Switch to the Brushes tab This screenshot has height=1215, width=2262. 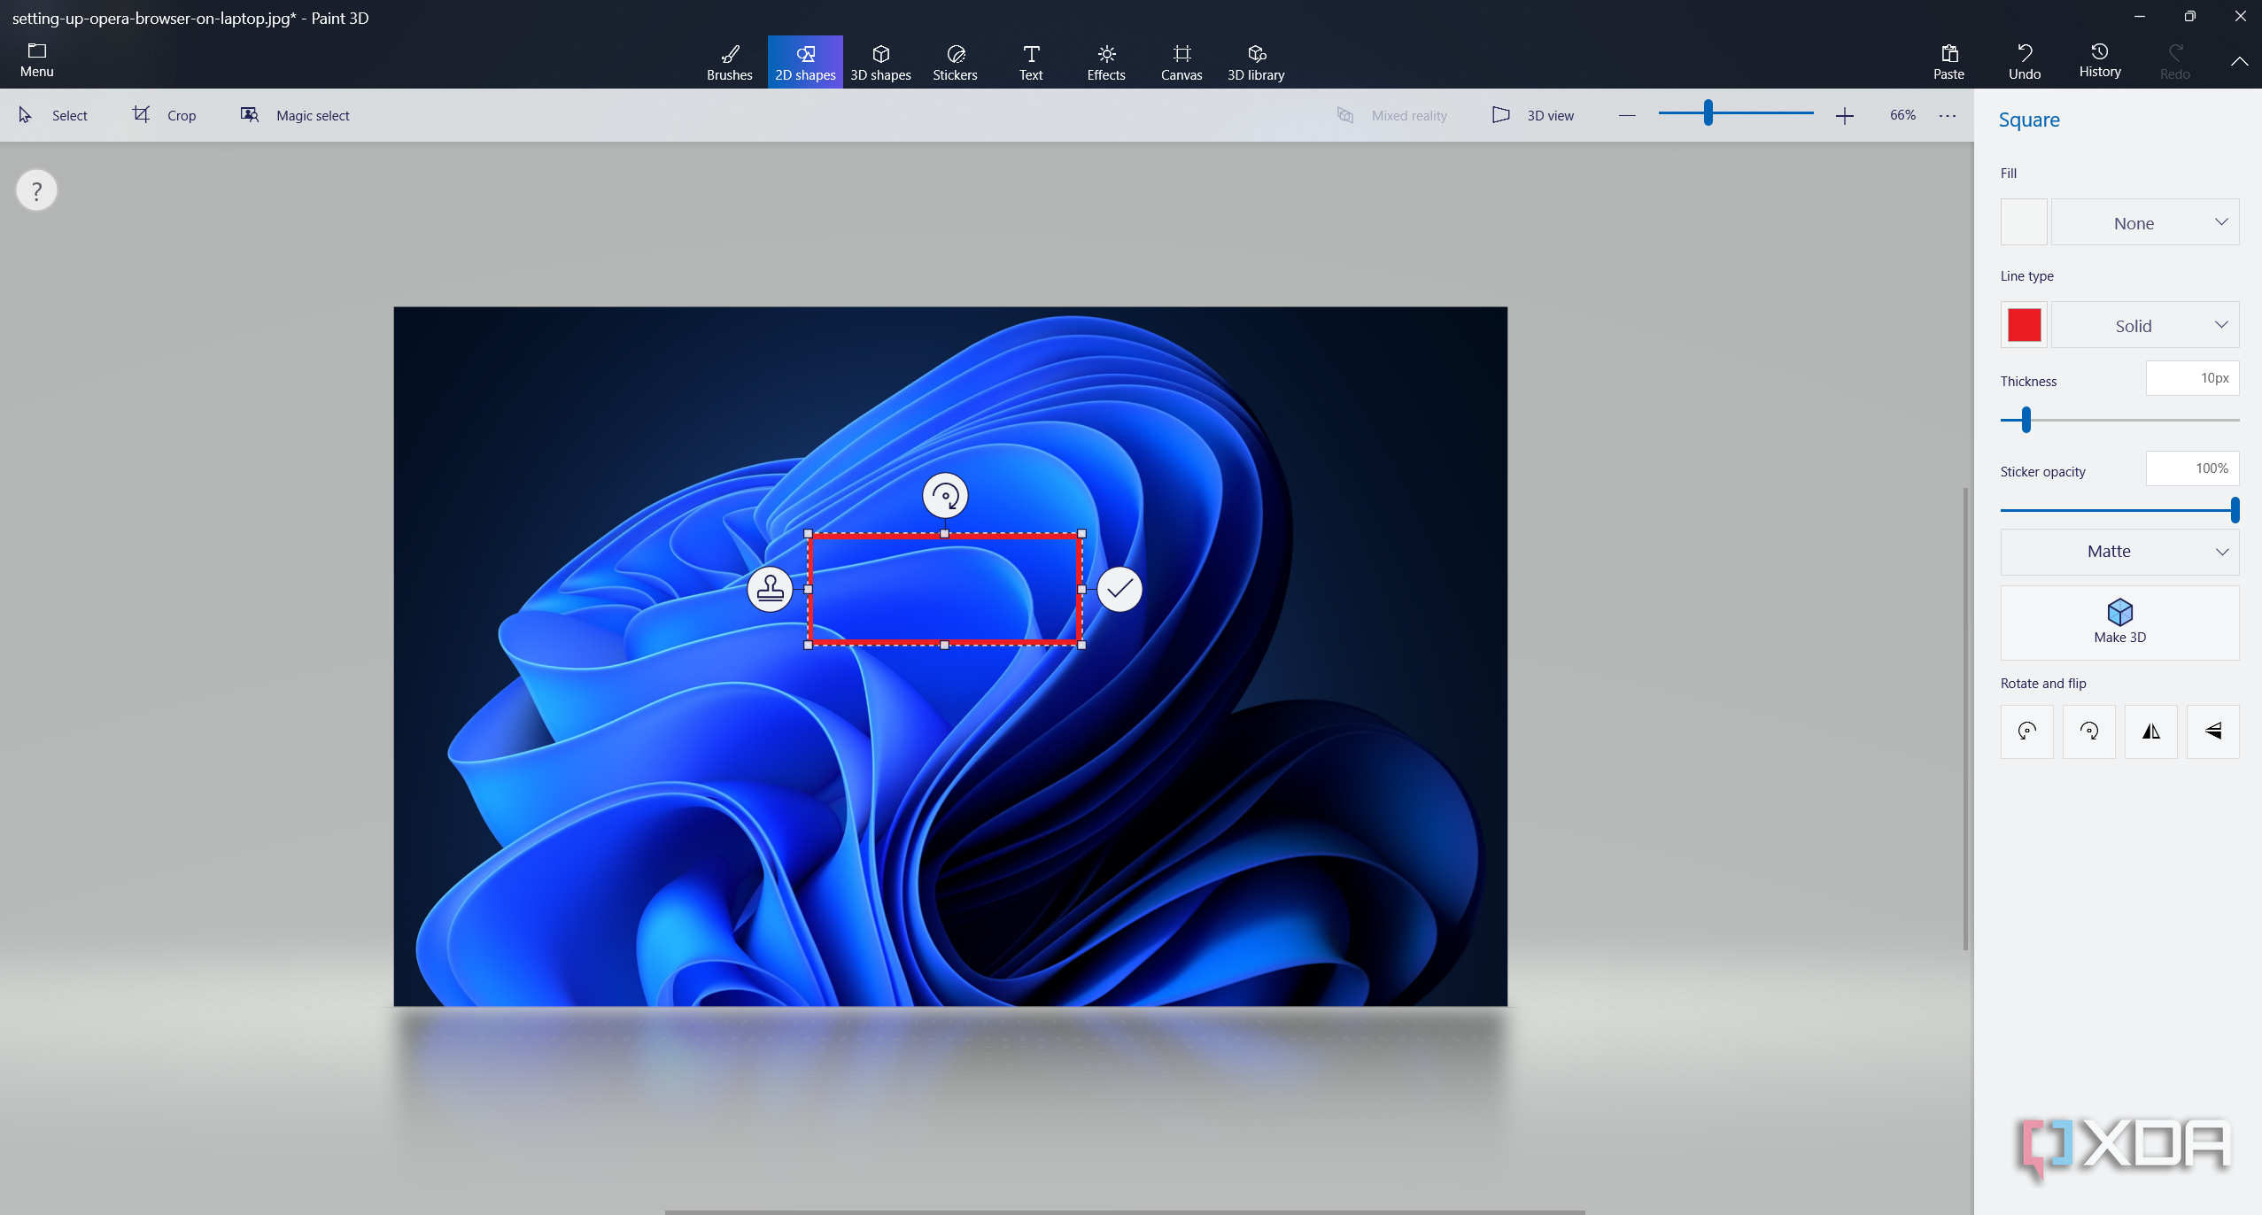pyautogui.click(x=729, y=62)
